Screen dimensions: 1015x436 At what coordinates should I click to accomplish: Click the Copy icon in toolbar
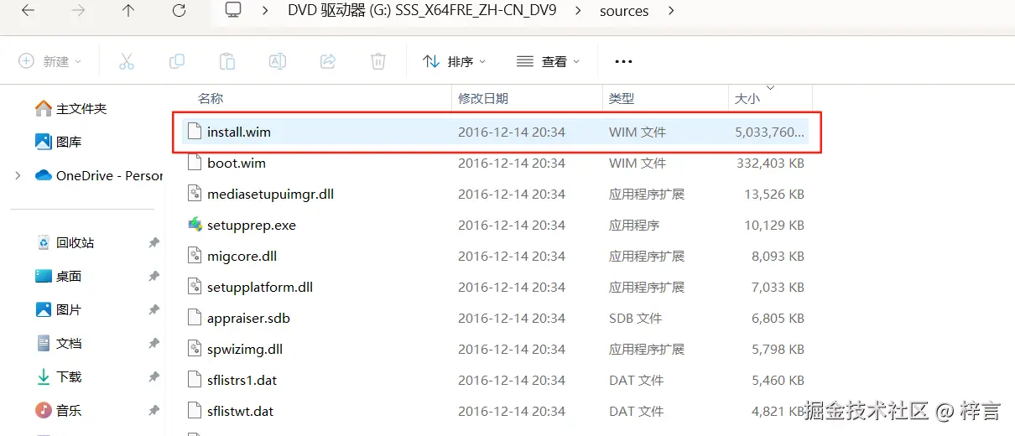[x=177, y=61]
